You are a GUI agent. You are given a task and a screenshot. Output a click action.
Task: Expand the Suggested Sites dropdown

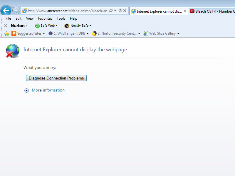click(44, 33)
